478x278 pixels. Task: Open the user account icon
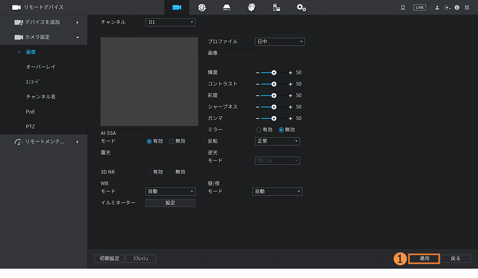point(437,7)
